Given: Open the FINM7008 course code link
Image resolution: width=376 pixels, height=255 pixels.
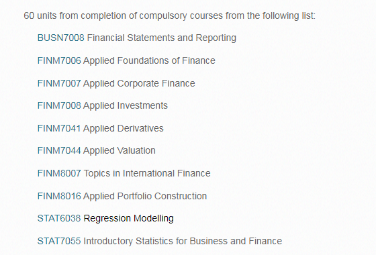Looking at the screenshot, I should point(59,105).
